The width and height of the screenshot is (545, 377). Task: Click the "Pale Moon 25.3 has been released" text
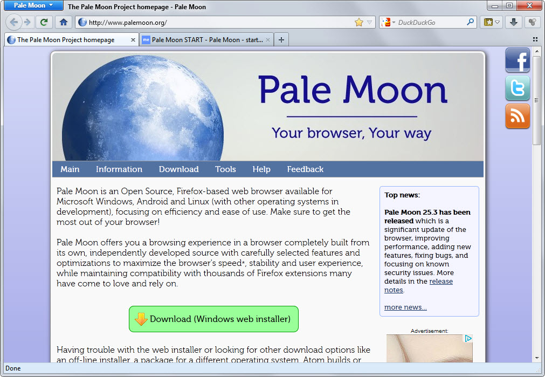coord(427,216)
